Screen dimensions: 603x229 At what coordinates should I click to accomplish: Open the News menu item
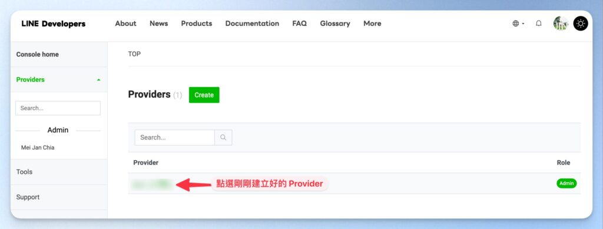pyautogui.click(x=159, y=23)
